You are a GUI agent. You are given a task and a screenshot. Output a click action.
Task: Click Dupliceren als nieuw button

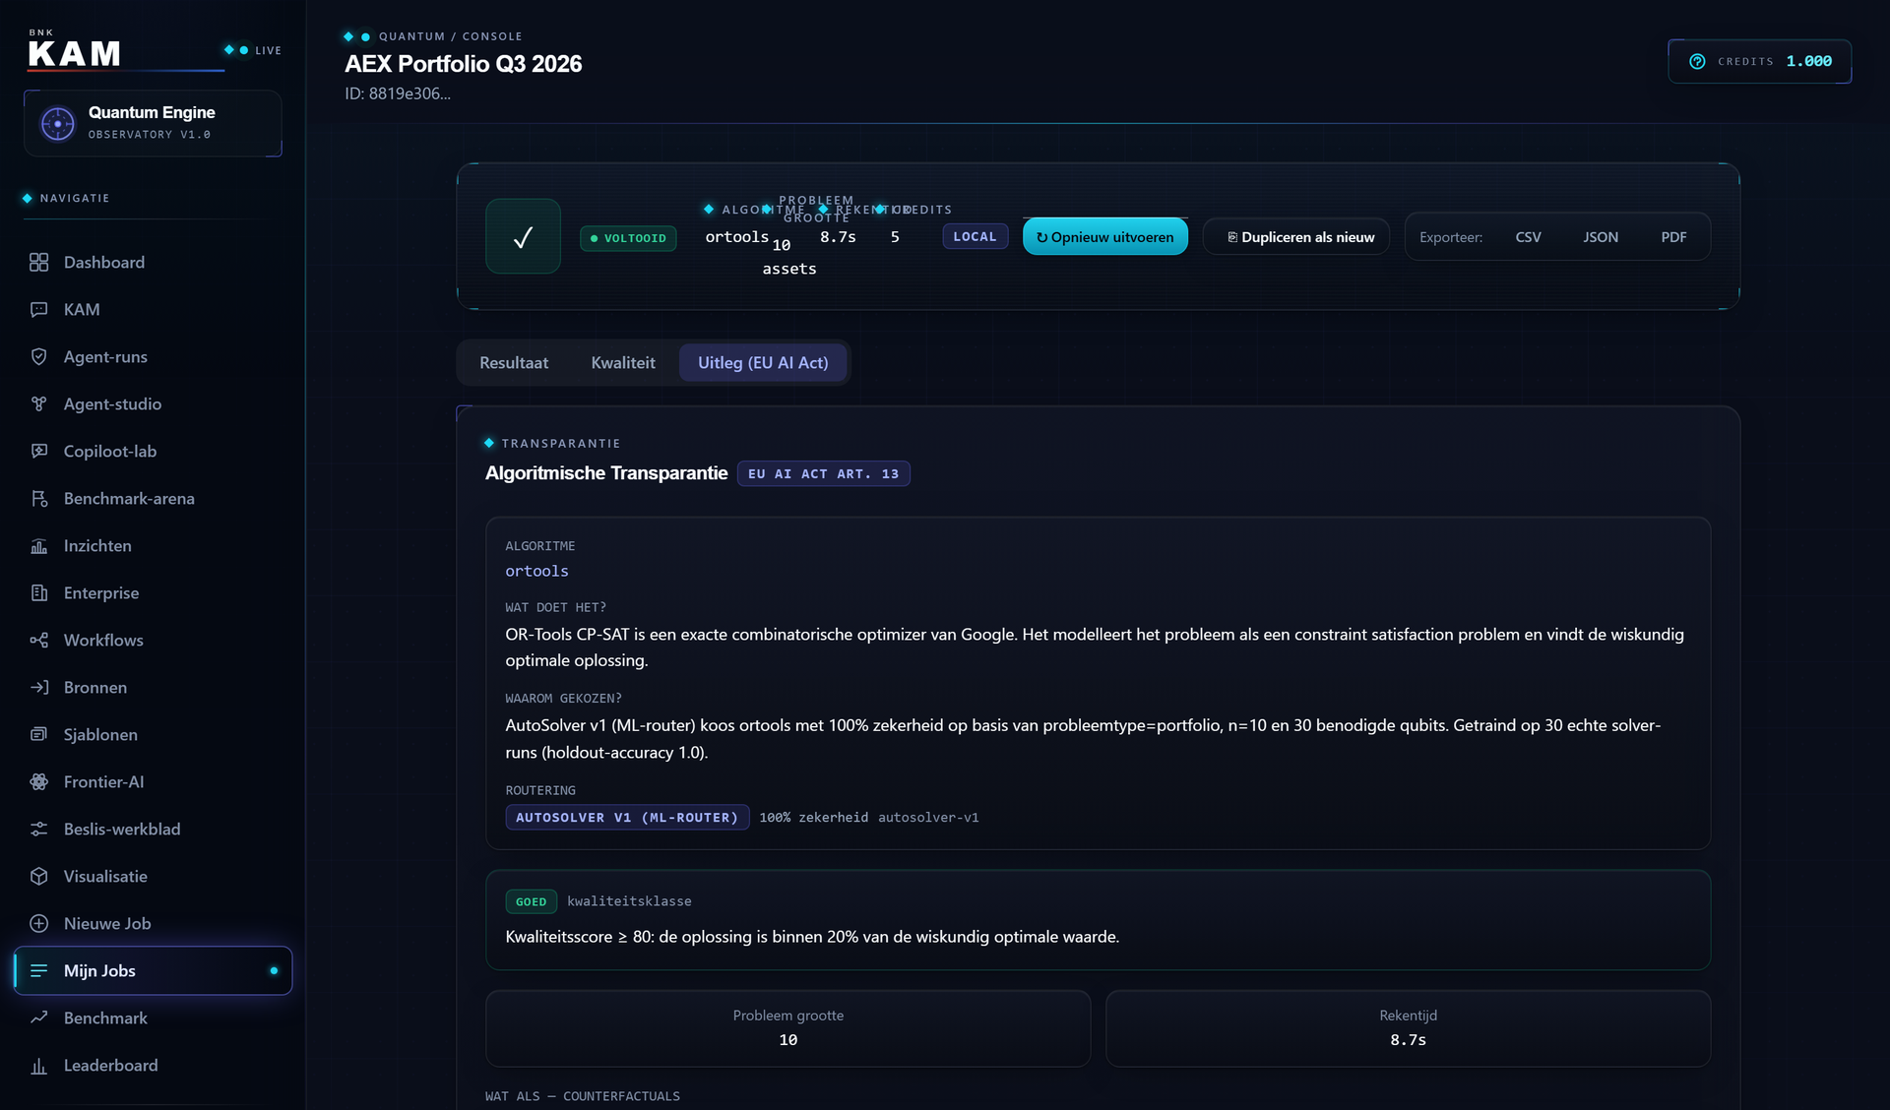tap(1296, 237)
